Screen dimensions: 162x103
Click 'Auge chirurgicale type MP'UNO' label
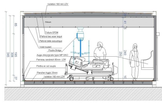pos(52,55)
